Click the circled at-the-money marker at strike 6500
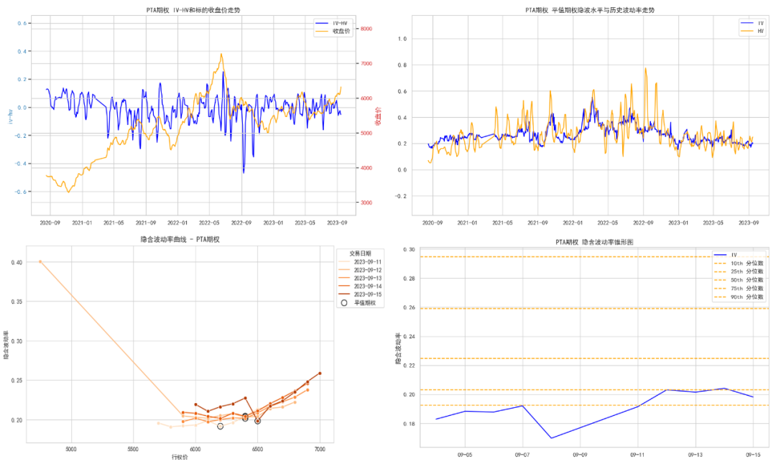 (257, 421)
